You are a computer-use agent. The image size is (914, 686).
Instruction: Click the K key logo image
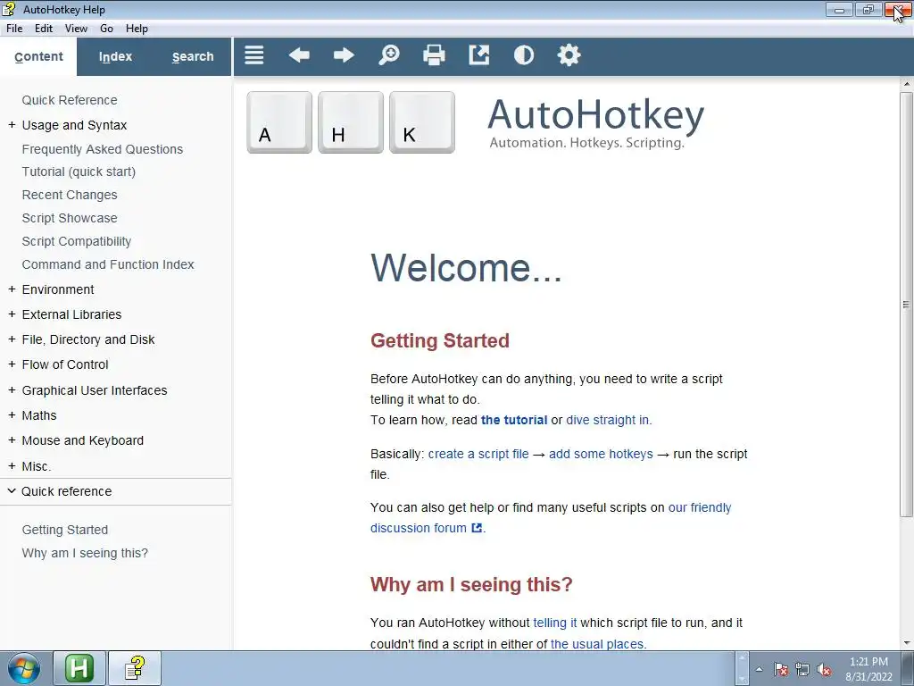click(x=422, y=122)
